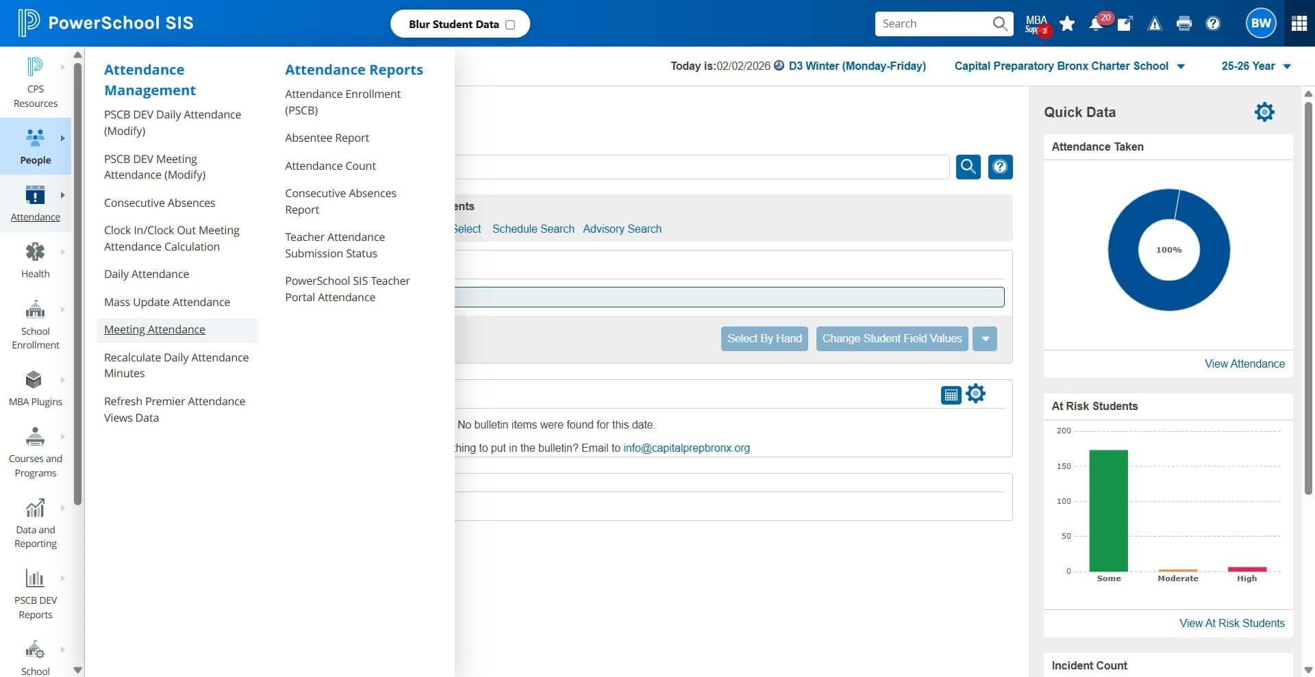Expand the 25-26 Year dropdown
Screen dimensions: 1315x677
pos(1256,66)
